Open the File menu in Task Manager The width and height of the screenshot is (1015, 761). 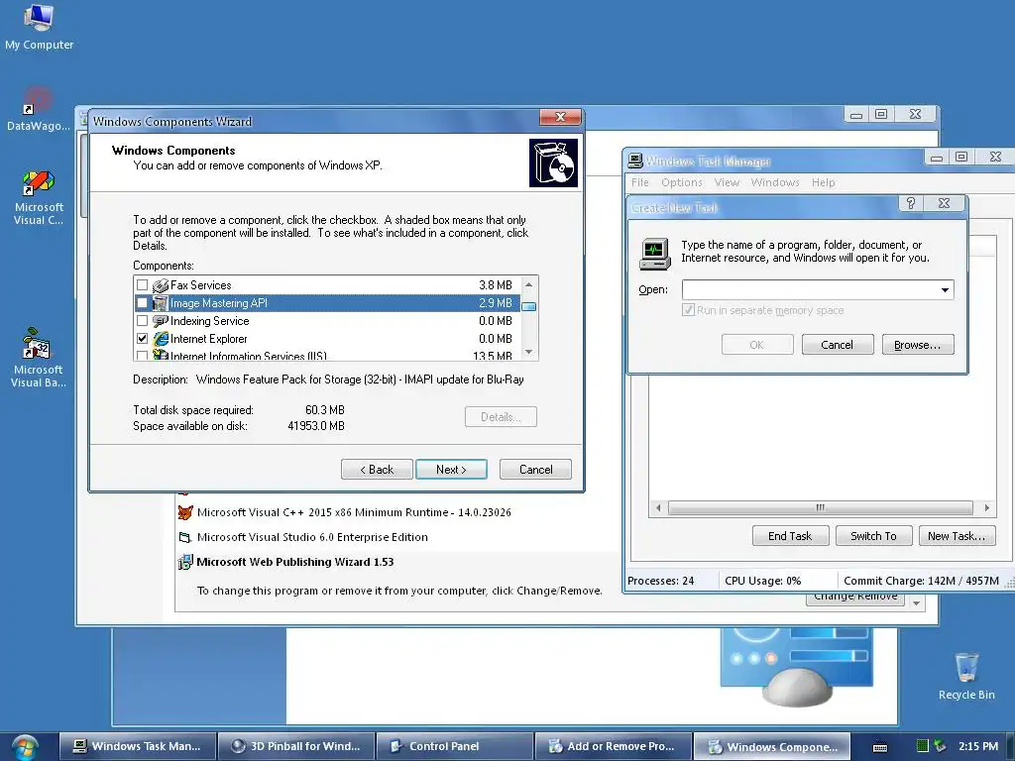point(639,182)
